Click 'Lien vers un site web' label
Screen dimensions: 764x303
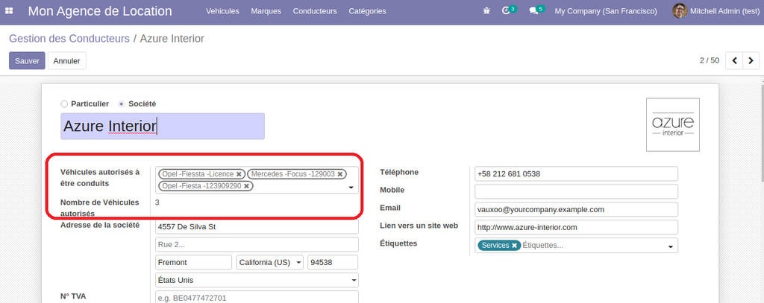click(x=419, y=226)
